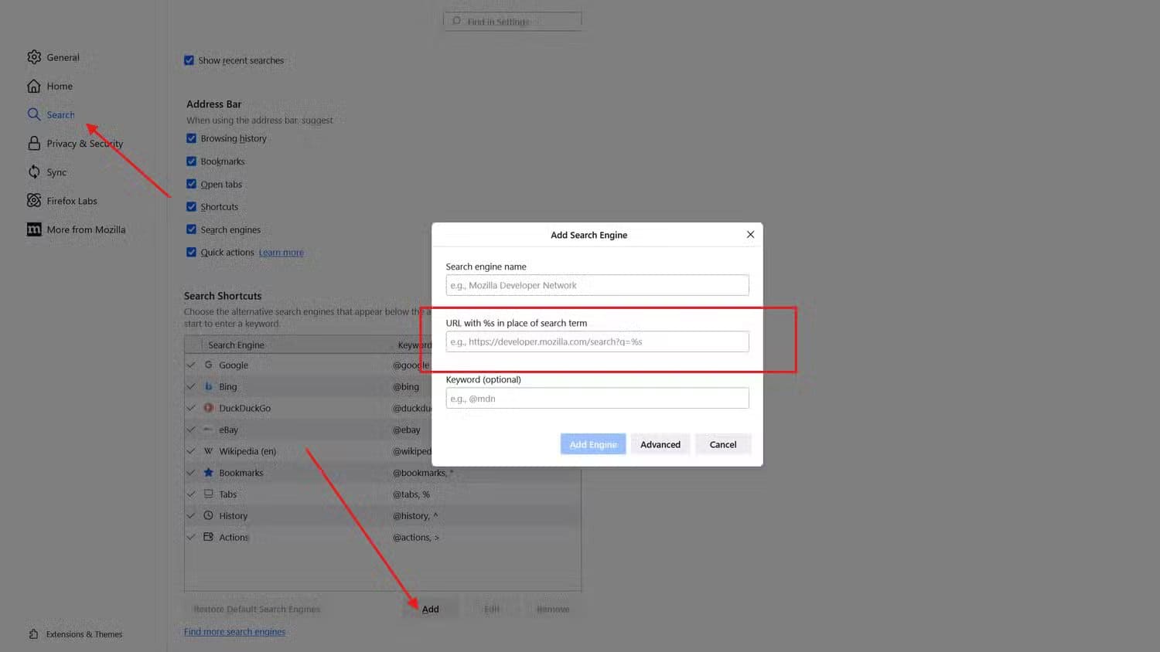Click the Extensions & Themes puzzle icon

[33, 634]
